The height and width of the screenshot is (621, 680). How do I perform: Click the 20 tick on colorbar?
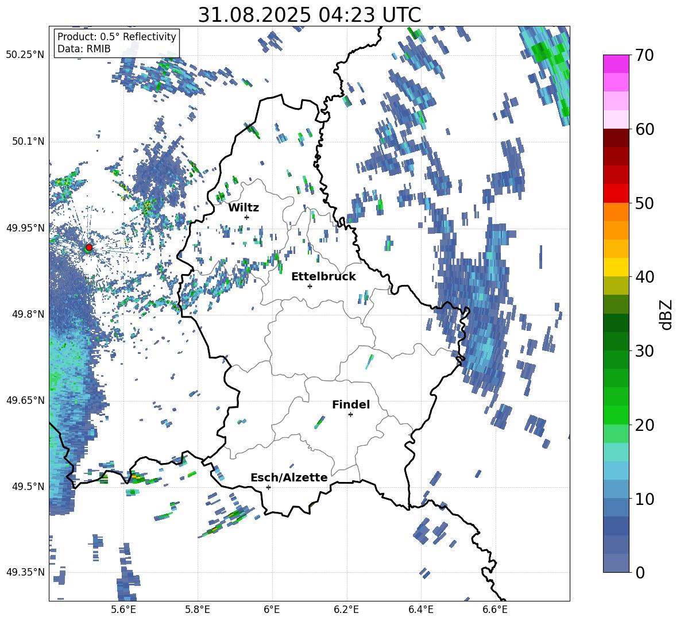[644, 425]
